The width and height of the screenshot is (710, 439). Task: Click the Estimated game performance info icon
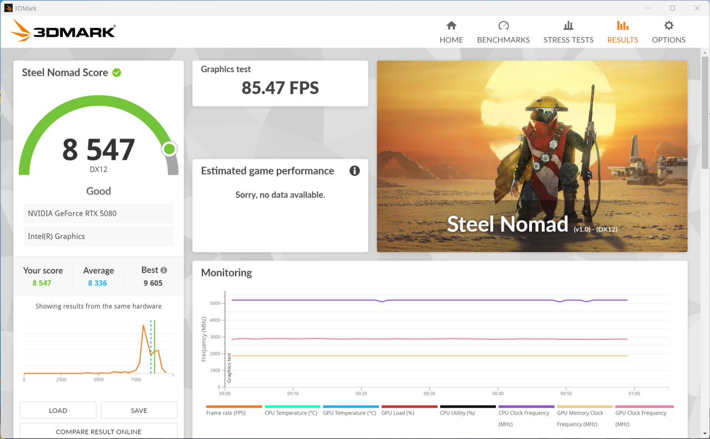(x=354, y=171)
